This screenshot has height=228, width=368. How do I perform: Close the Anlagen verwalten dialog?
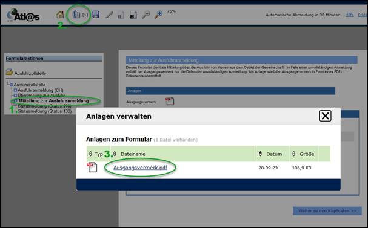[x=326, y=116]
